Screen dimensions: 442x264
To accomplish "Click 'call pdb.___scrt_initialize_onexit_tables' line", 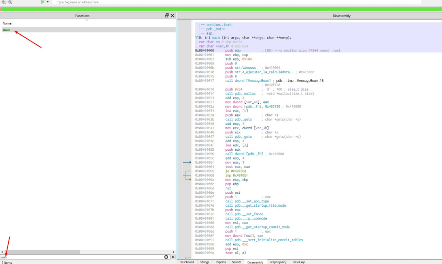I will pyautogui.click(x=264, y=240).
